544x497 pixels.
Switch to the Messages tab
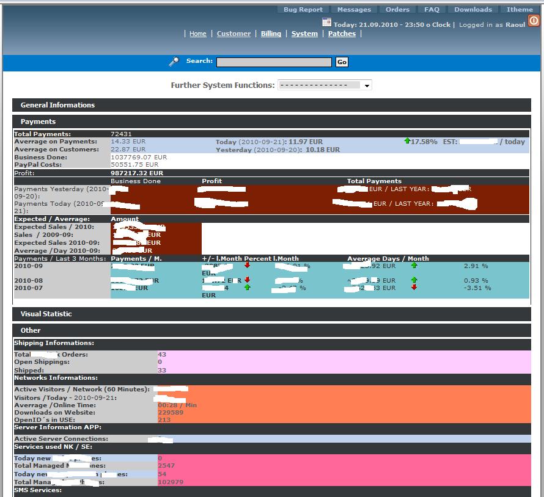click(x=354, y=9)
